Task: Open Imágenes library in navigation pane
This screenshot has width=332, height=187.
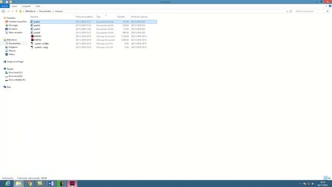Action: click(13, 47)
